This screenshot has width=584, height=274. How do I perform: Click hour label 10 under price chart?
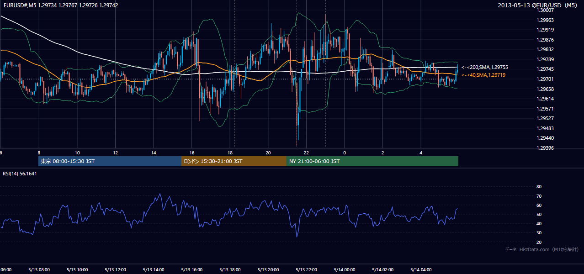tap(77, 153)
